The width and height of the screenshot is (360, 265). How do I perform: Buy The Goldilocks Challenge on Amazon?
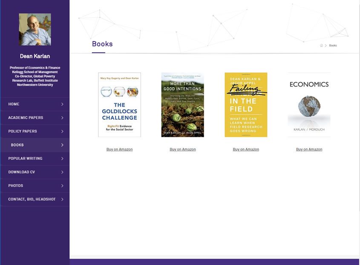pyautogui.click(x=119, y=150)
